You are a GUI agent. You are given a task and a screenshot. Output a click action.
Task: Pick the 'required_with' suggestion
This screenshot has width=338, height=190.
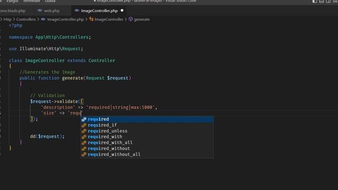[x=147, y=137]
